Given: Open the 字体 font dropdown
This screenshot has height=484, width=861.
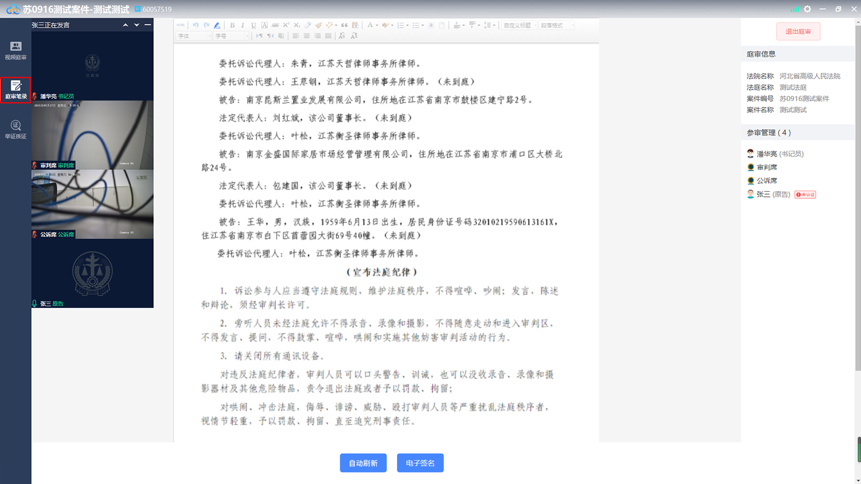Looking at the screenshot, I should (194, 36).
